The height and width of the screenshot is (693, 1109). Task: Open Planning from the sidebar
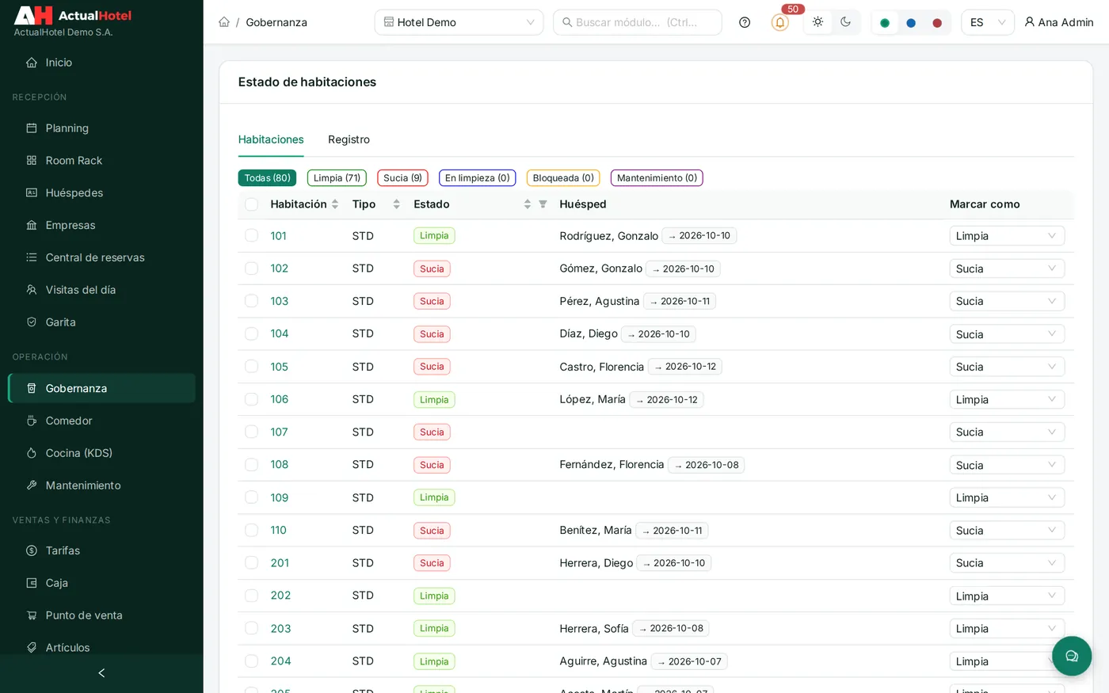coord(101,128)
